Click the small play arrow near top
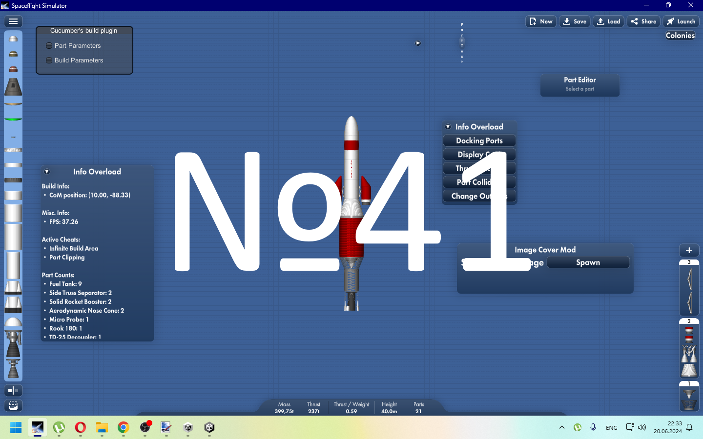Screen dimensions: 703x439 [418, 43]
